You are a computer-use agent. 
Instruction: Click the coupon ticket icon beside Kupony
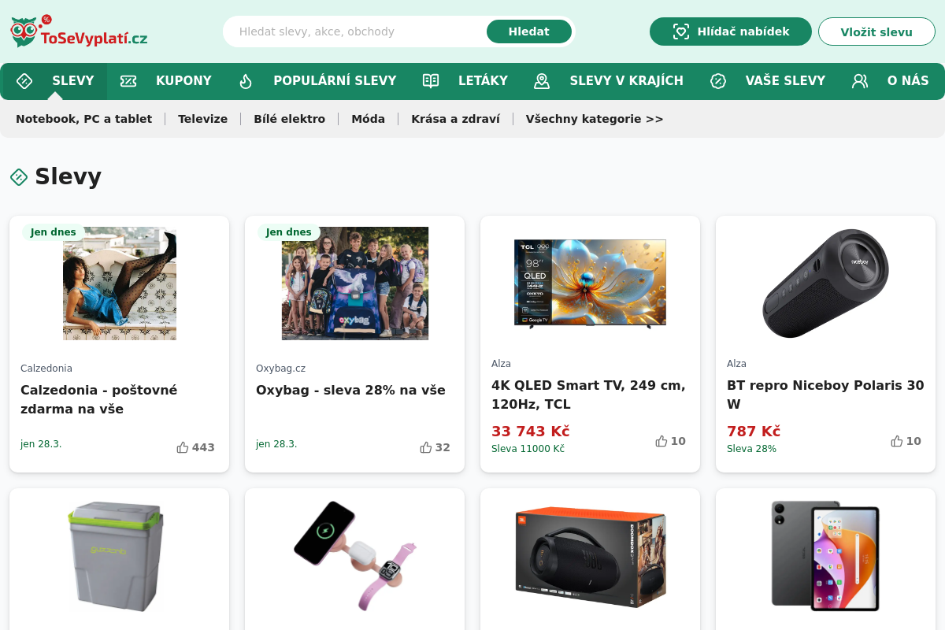coord(128,81)
